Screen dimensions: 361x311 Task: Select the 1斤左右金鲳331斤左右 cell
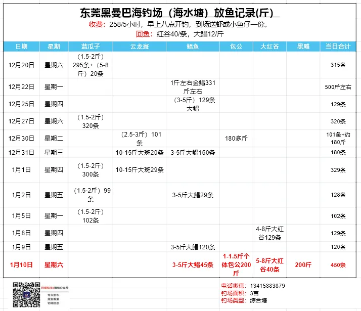193,87
